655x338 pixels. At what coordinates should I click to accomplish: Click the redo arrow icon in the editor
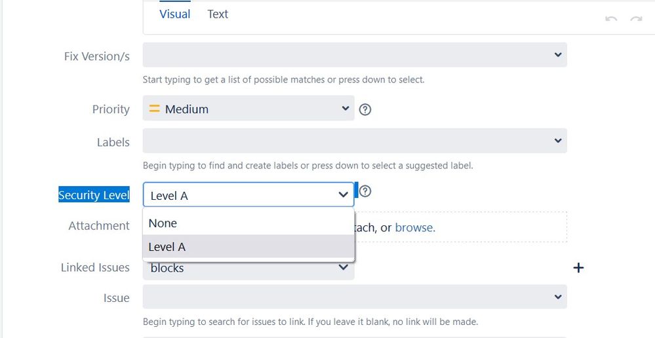point(636,19)
